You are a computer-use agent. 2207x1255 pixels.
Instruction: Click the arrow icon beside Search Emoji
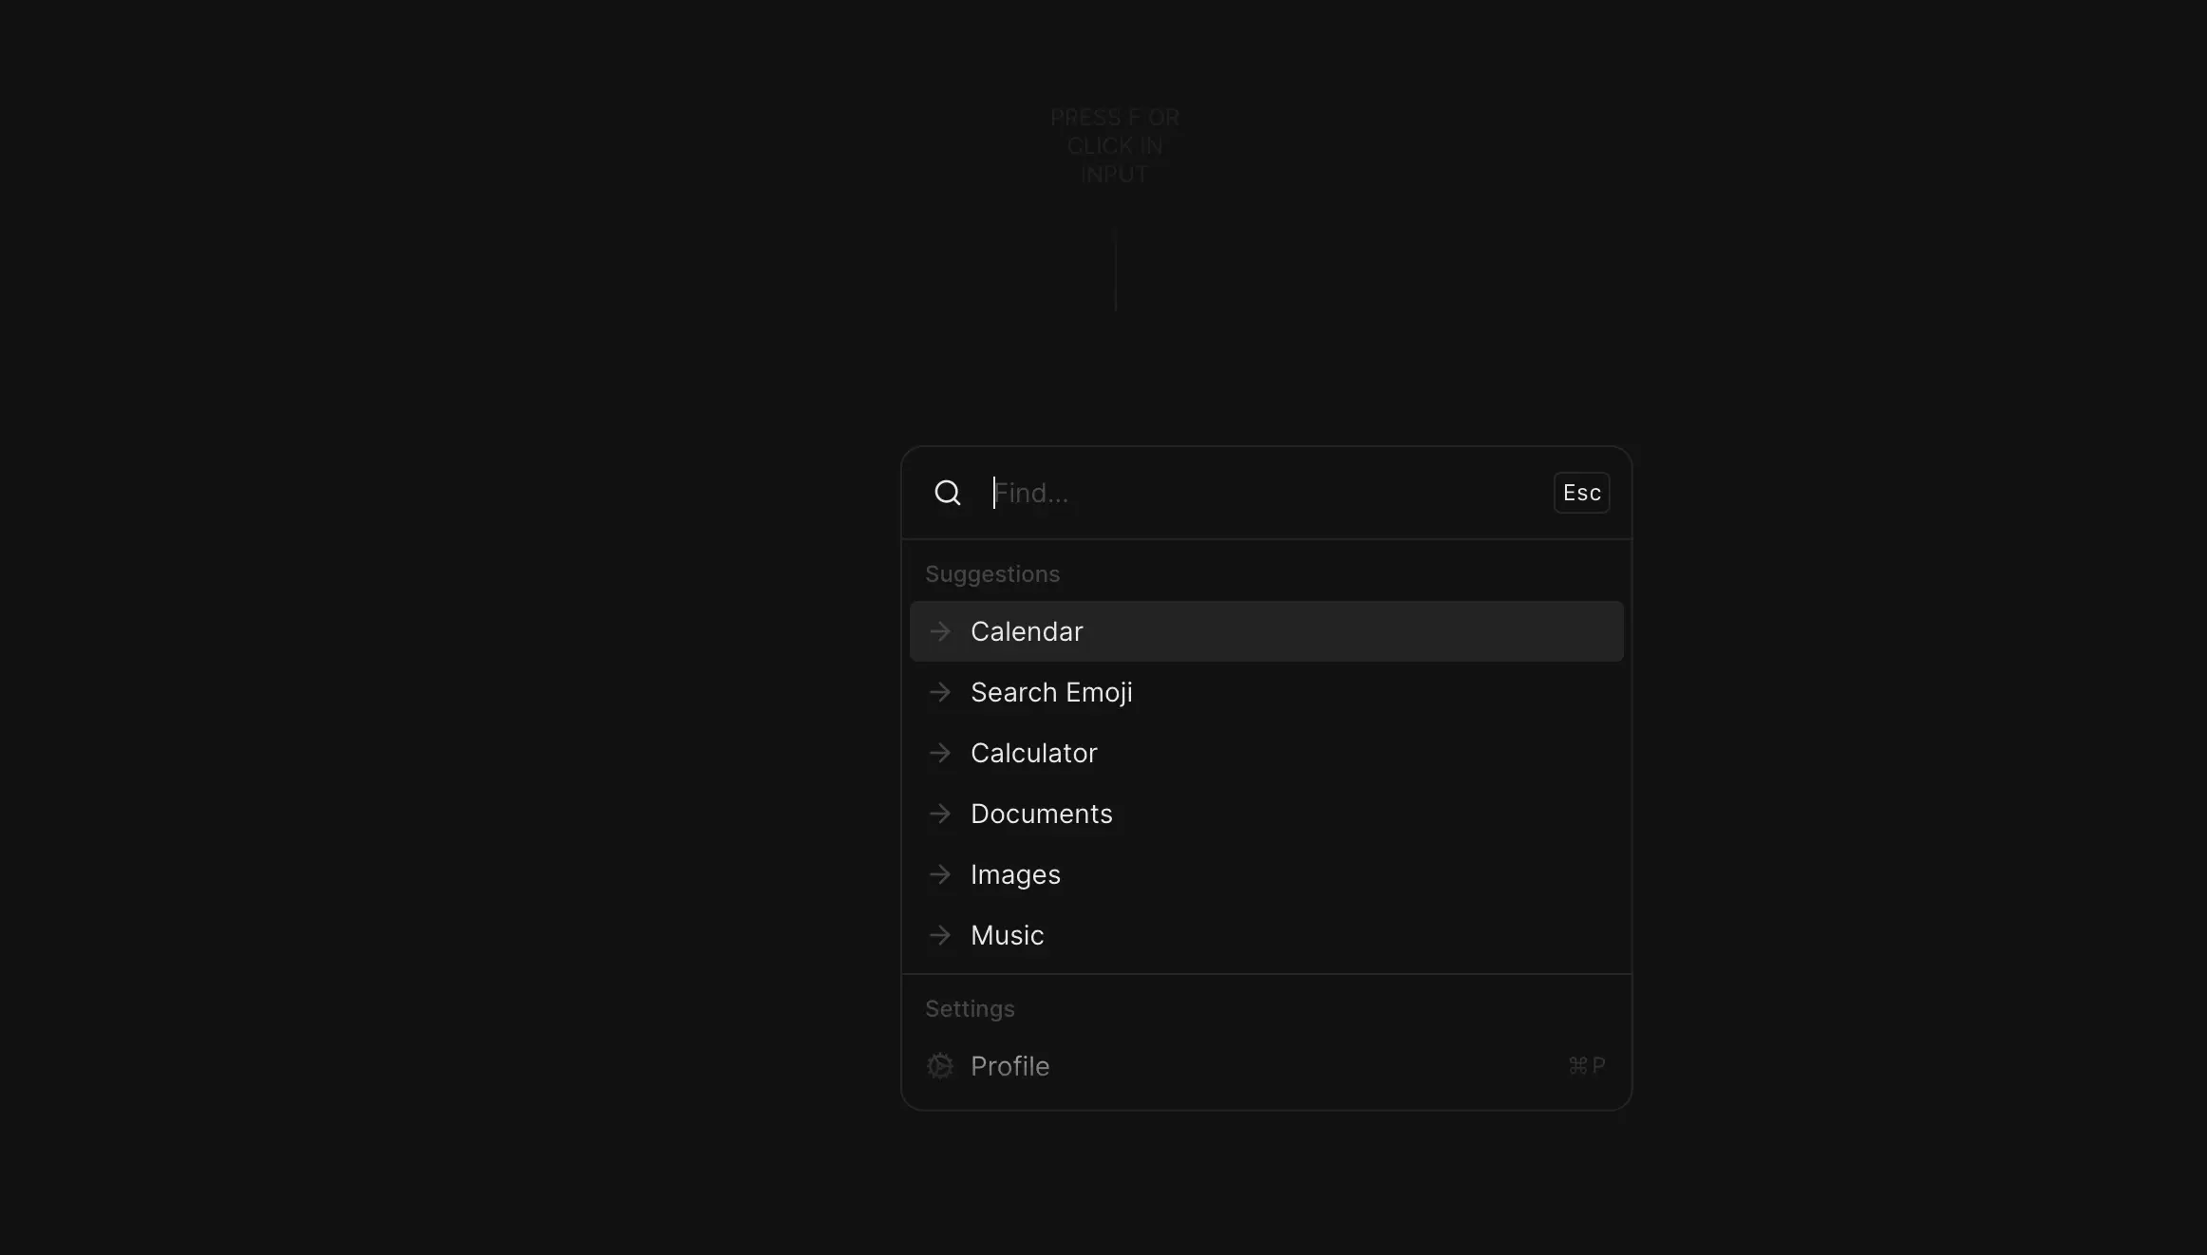pos(940,692)
